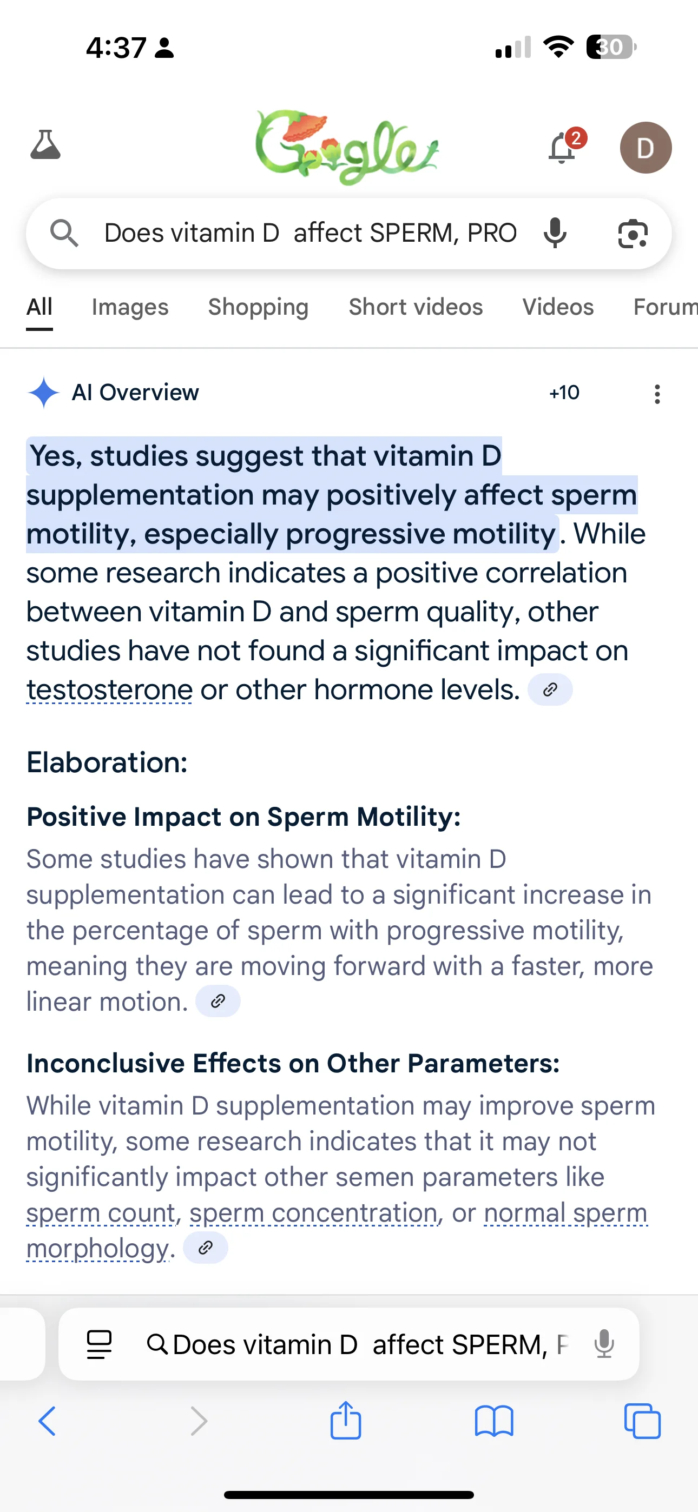
Task: Switch to the Short videos tab
Action: click(x=416, y=307)
